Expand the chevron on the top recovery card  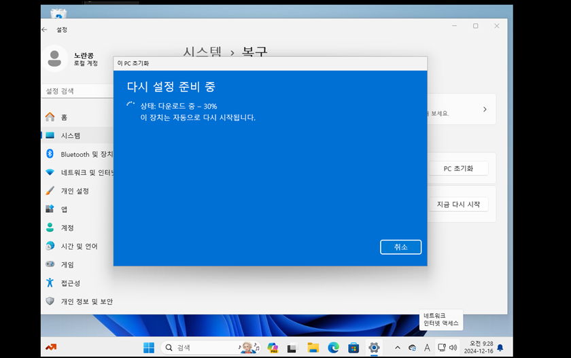pyautogui.click(x=485, y=109)
